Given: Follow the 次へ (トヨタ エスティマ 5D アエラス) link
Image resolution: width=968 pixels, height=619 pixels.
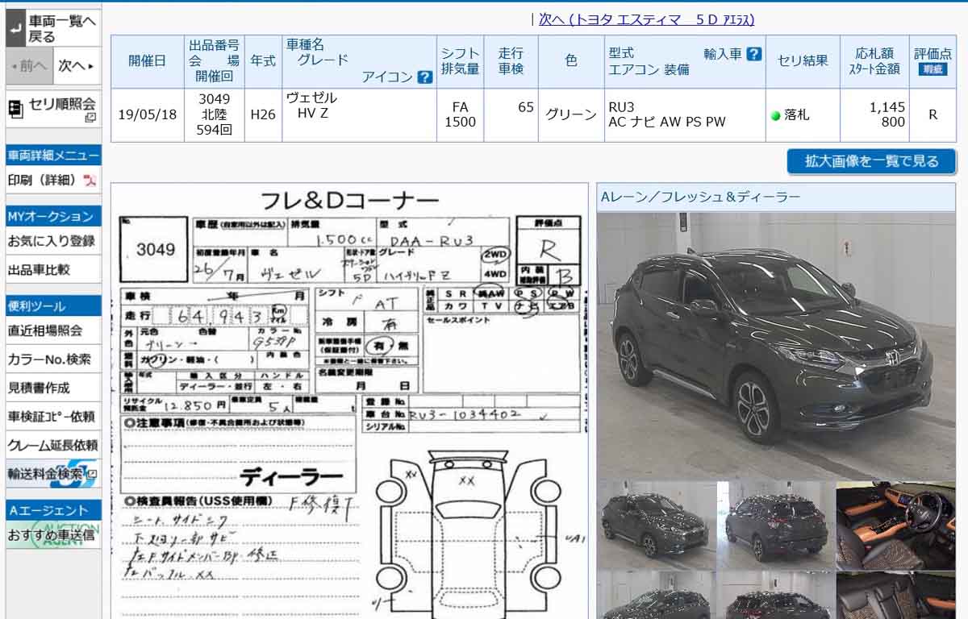Looking at the screenshot, I should pos(647,19).
